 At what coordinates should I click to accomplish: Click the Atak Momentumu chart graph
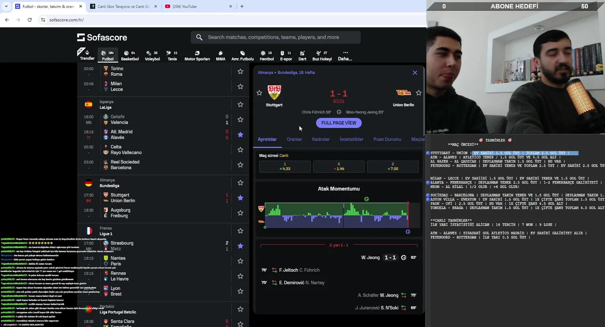[x=336, y=215]
